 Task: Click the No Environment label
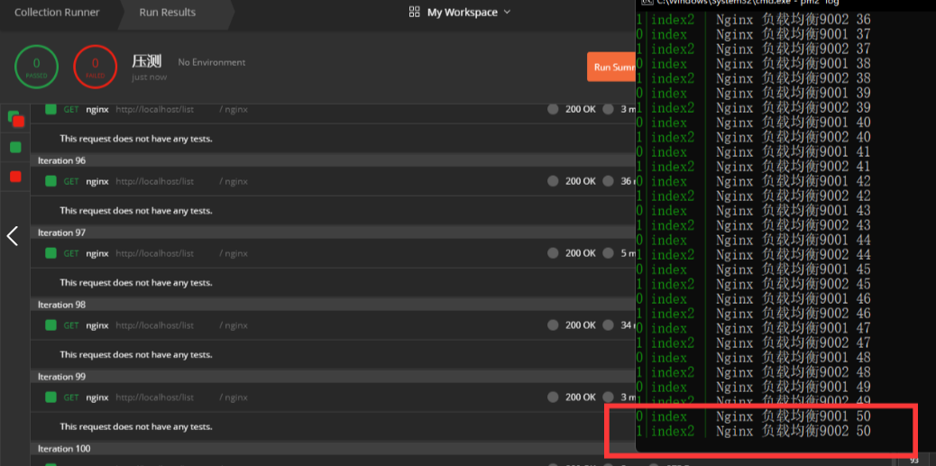pos(212,62)
